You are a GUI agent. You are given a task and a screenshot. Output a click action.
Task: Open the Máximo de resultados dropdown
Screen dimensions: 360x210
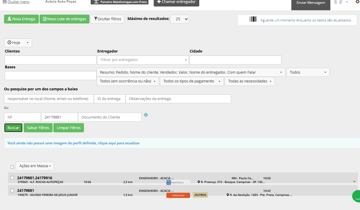pos(180,19)
